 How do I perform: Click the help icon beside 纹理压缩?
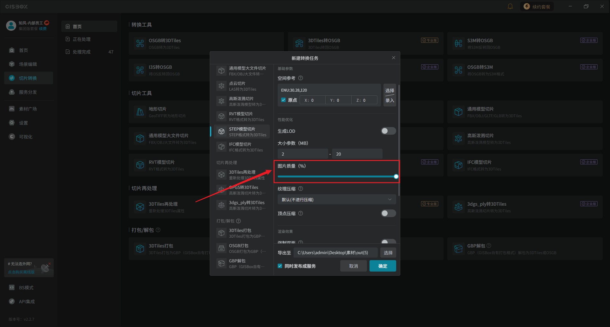301,189
